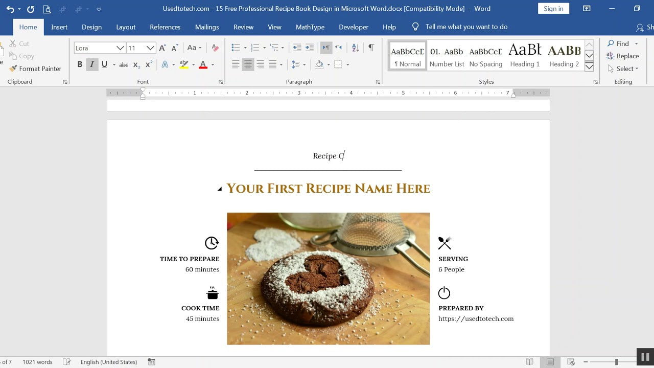Click Replace in Editing group
The height and width of the screenshot is (368, 654).
click(x=623, y=56)
